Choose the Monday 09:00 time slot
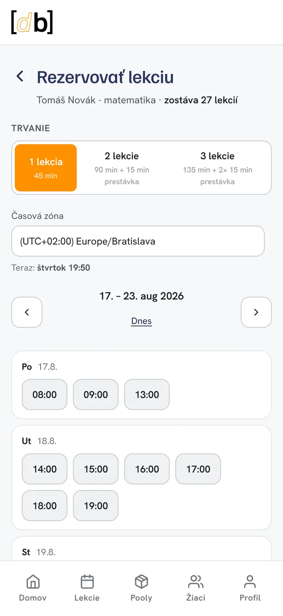 [x=96, y=395]
